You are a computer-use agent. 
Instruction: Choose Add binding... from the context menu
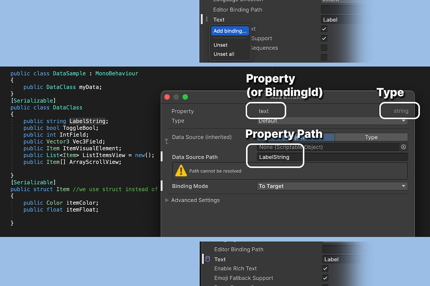(230, 31)
